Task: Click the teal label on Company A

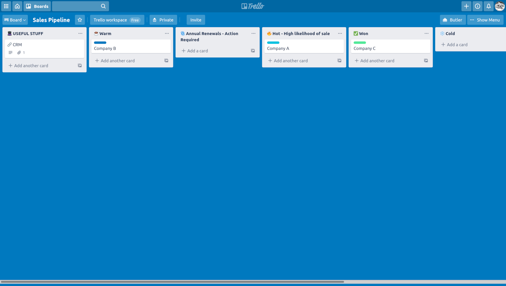Action: [273, 43]
